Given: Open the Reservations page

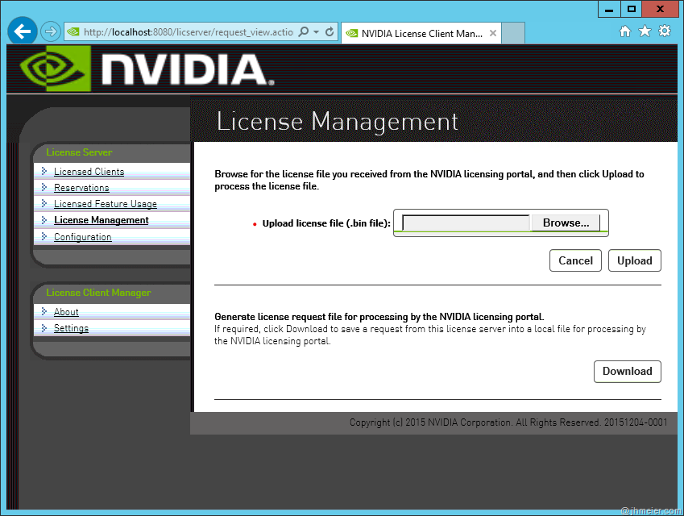Looking at the screenshot, I should click(x=81, y=188).
